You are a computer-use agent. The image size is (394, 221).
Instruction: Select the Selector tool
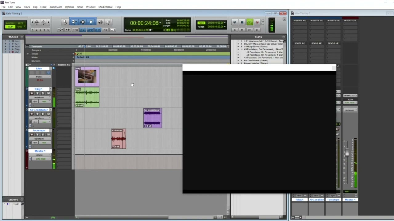pos(82,22)
